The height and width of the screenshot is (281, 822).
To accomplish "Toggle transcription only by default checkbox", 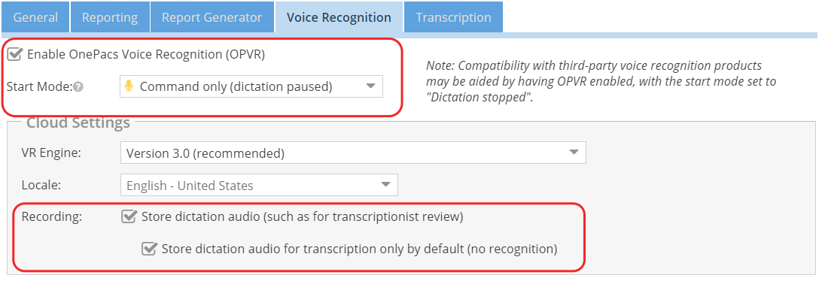I will coord(149,249).
